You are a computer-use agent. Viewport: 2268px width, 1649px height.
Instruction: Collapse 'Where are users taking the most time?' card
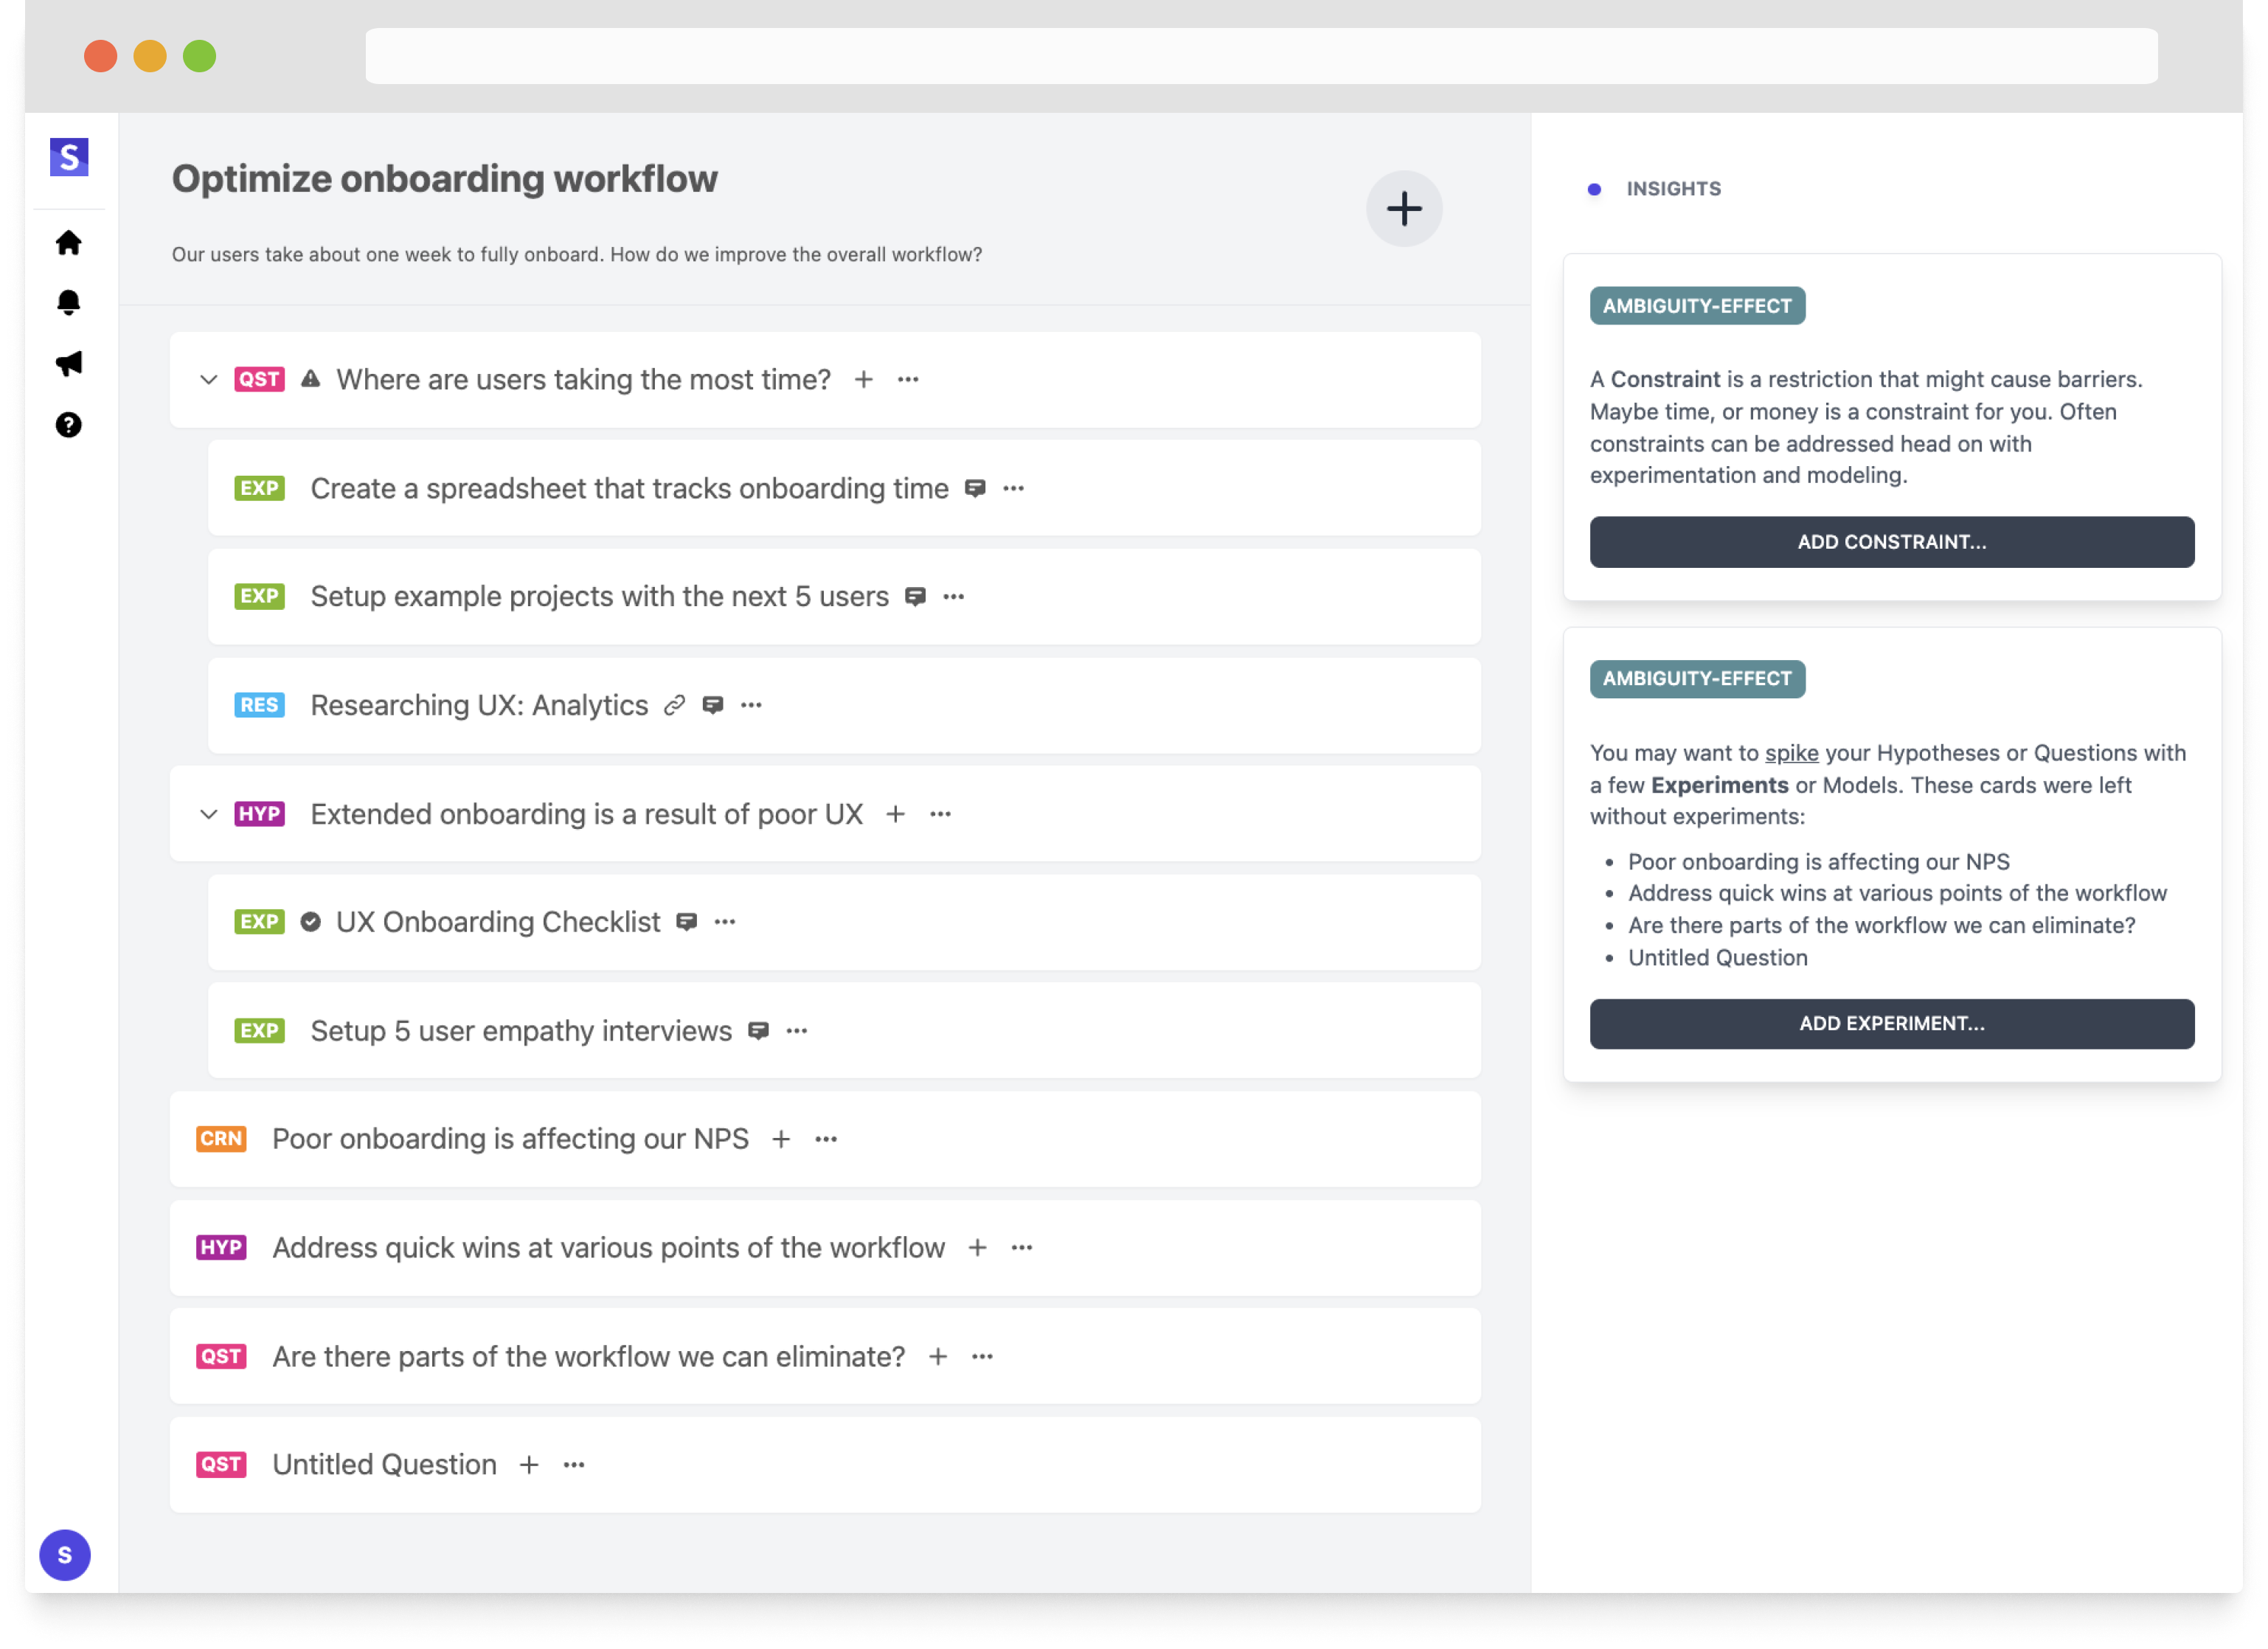point(208,380)
